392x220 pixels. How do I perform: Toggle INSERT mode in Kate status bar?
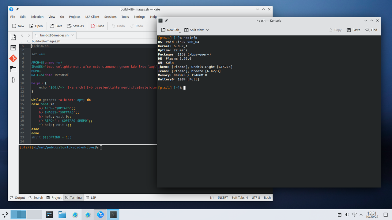pos(223,198)
